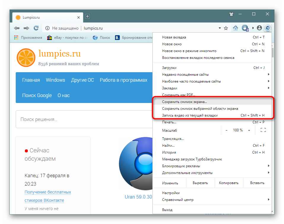The image size is (284, 224).
Task: Increase zoom with the plus button
Action: point(249,130)
